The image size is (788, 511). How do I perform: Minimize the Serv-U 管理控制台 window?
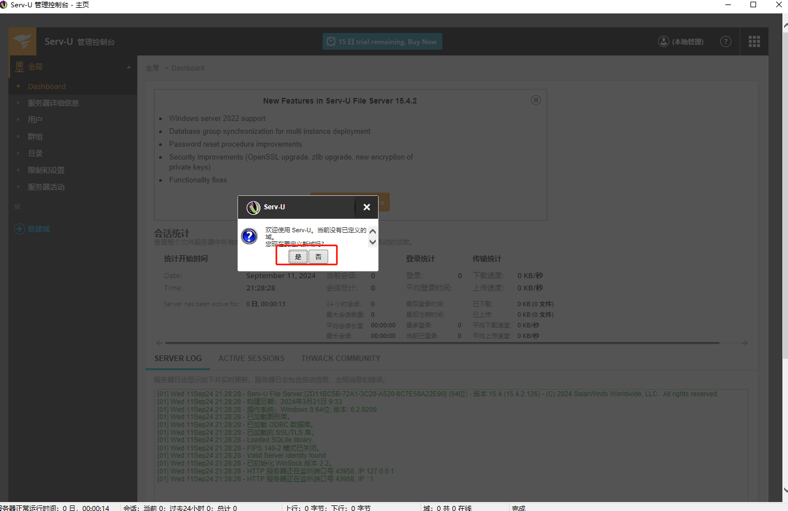tap(728, 4)
